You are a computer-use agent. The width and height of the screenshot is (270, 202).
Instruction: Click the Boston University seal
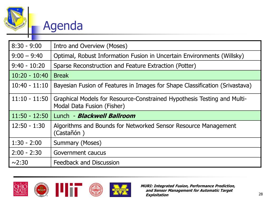coord(96,190)
